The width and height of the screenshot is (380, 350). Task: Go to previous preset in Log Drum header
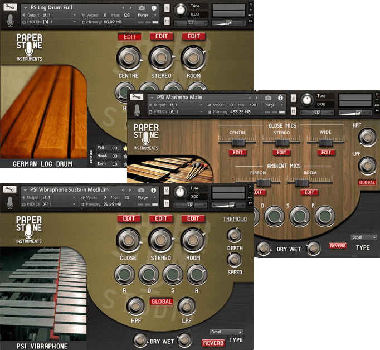123,8
